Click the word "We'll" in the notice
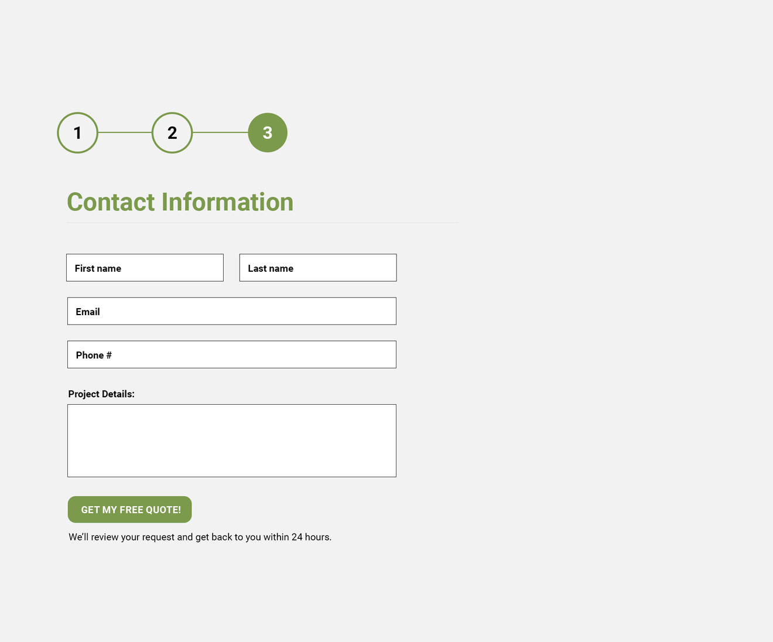 tap(78, 537)
